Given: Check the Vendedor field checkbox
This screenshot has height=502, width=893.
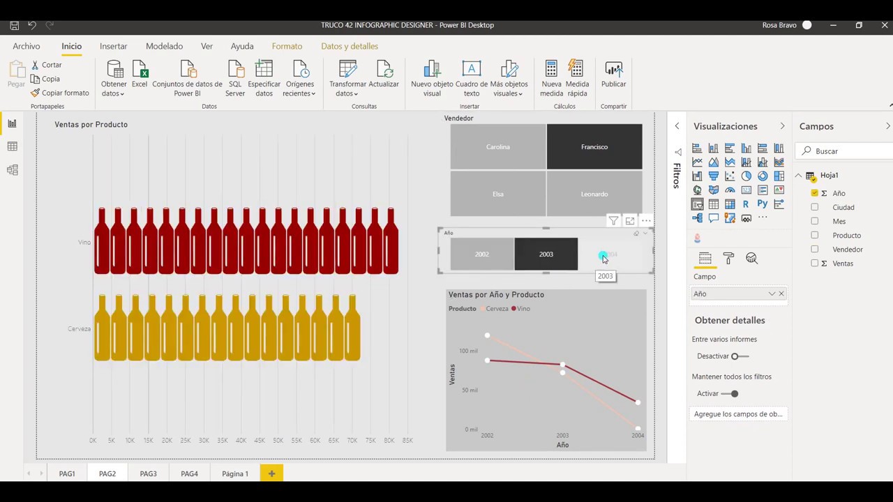Looking at the screenshot, I should 814,249.
